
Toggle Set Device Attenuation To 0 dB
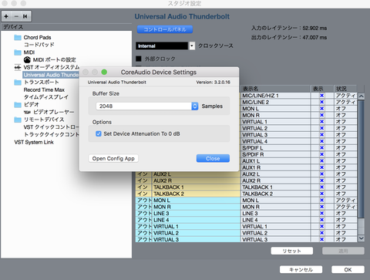(x=99, y=133)
